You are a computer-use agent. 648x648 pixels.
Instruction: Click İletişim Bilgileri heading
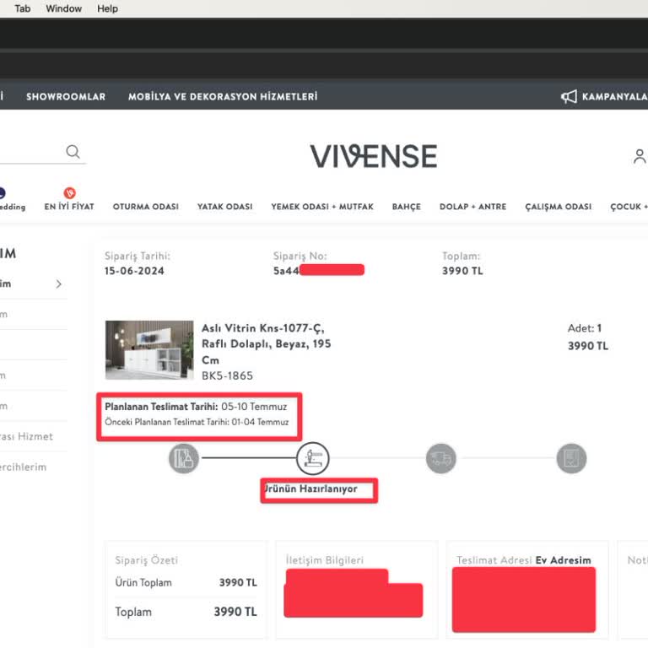(325, 560)
